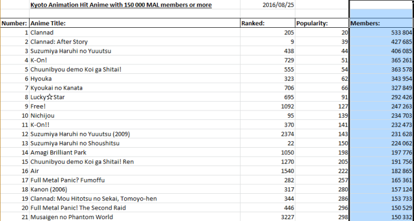Screen dimensions: 414x221
Task: Select 'Chuunibyou demo Koi ga Shitai!' in row 5
Action: click(135, 69)
